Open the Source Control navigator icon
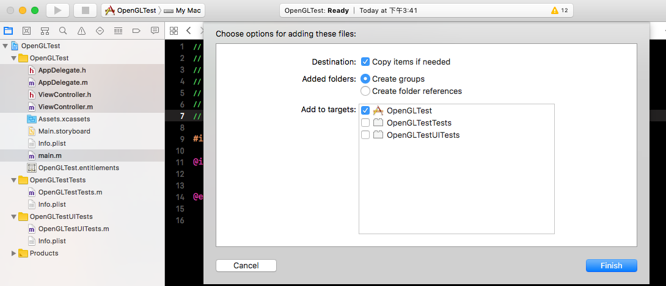 click(x=26, y=30)
